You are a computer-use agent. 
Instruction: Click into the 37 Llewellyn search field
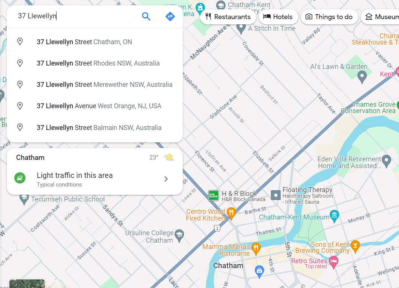76,16
